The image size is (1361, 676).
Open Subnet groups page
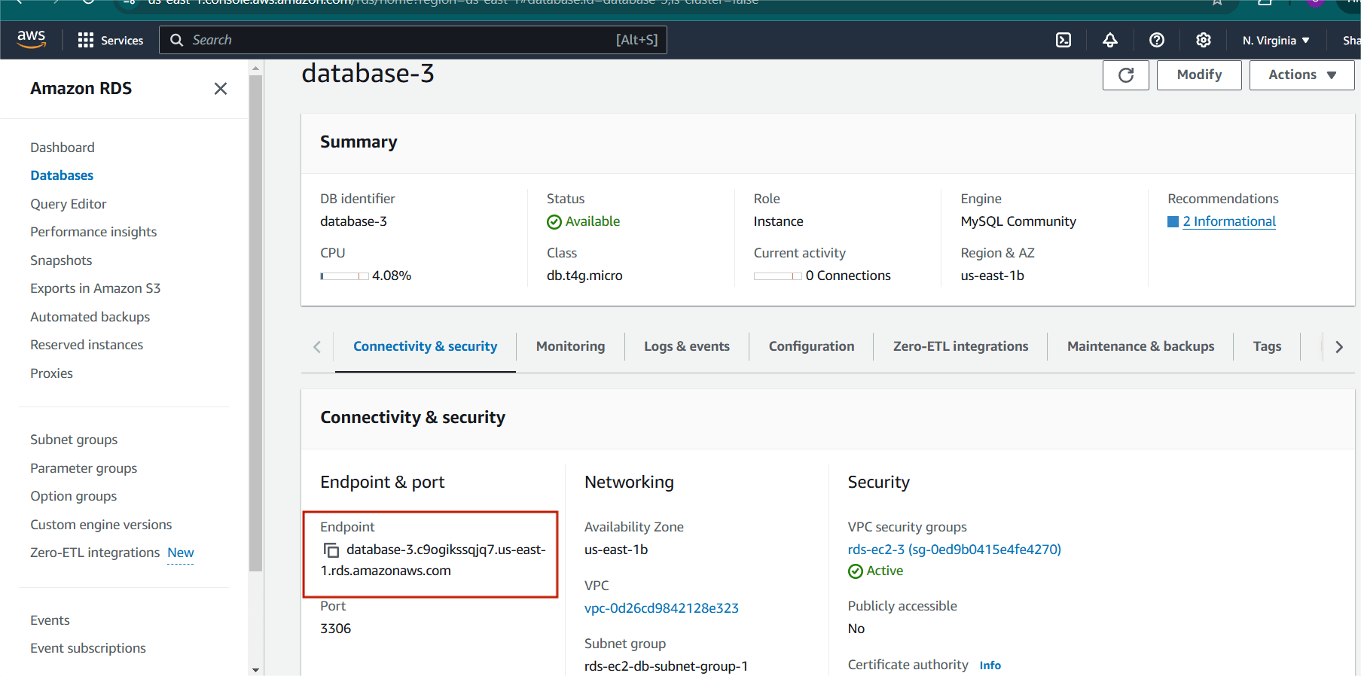point(74,440)
